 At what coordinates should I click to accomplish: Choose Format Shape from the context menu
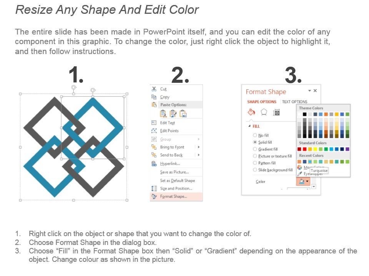(173, 197)
